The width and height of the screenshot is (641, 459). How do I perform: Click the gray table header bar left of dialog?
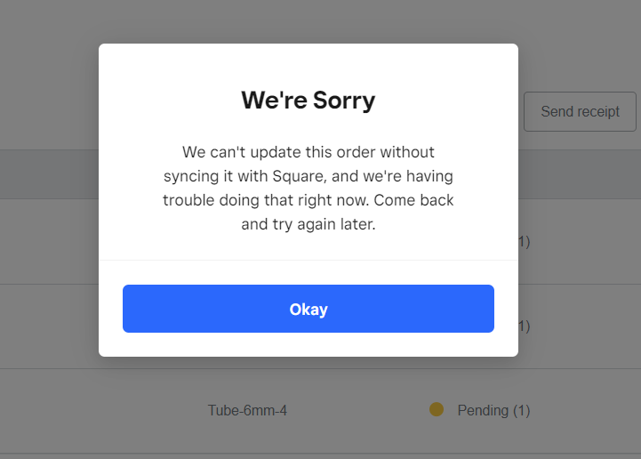[49, 173]
